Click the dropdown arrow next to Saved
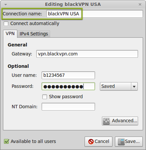 coord(134,87)
